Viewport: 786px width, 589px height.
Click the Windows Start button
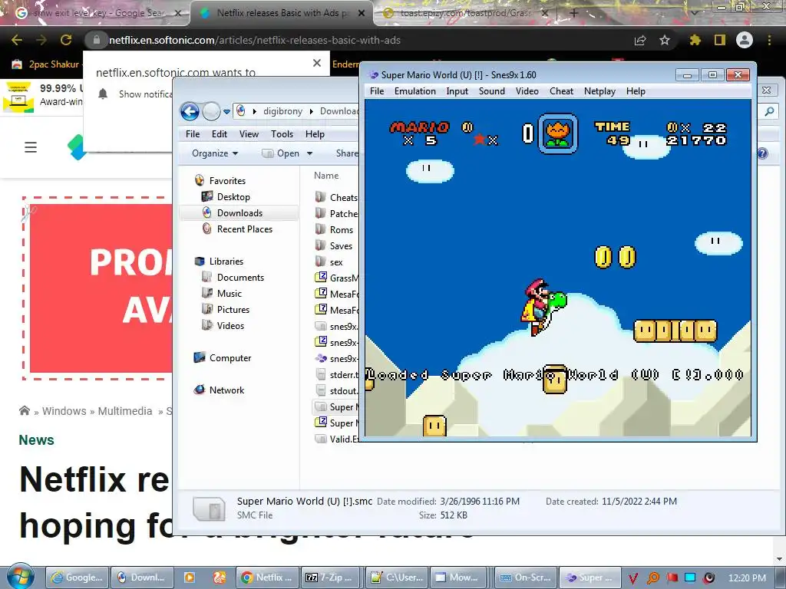[20, 577]
